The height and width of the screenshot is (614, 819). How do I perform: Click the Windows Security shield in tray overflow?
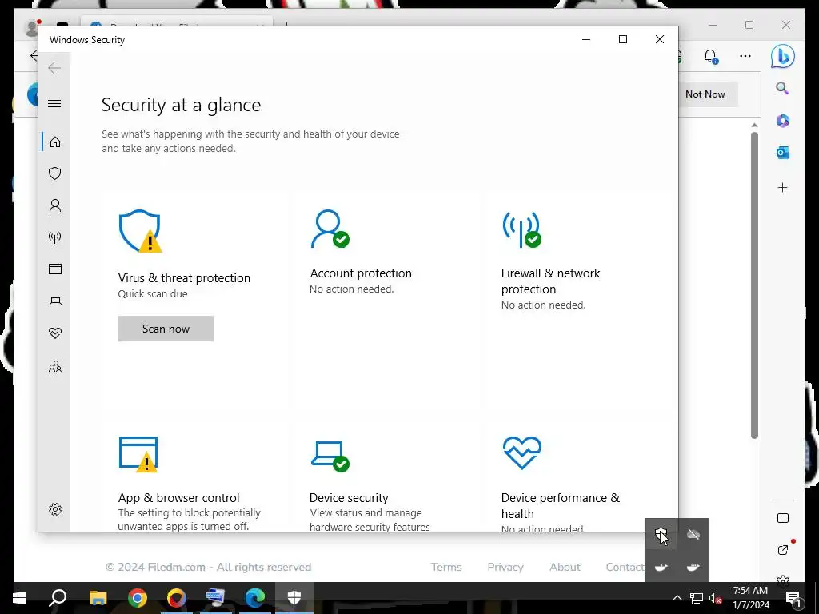[661, 534]
